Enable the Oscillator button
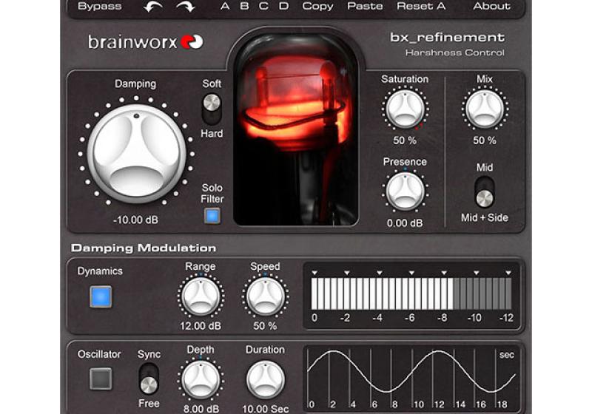 coord(101,379)
